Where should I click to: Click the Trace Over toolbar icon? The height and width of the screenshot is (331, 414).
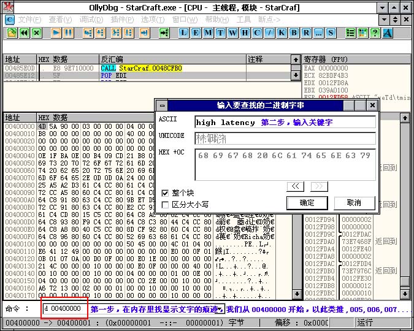pos(128,33)
